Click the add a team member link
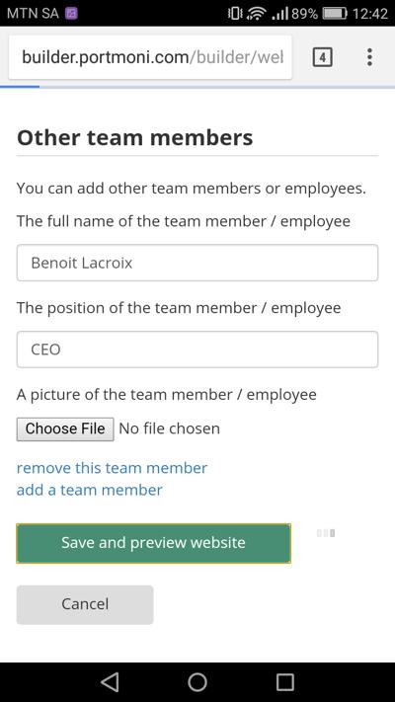This screenshot has width=395, height=702. (x=90, y=490)
